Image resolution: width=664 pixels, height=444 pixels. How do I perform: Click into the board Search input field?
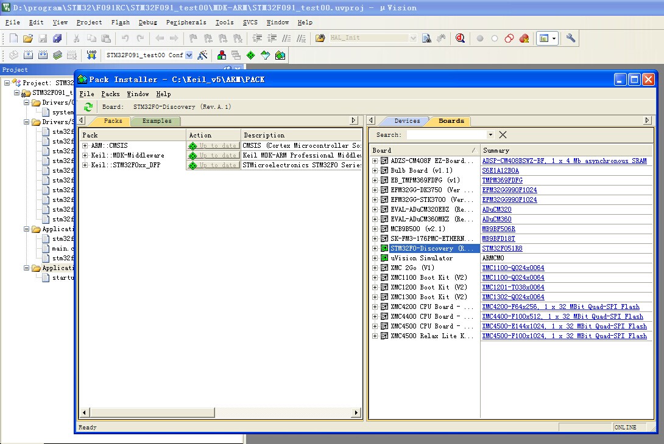click(x=447, y=135)
